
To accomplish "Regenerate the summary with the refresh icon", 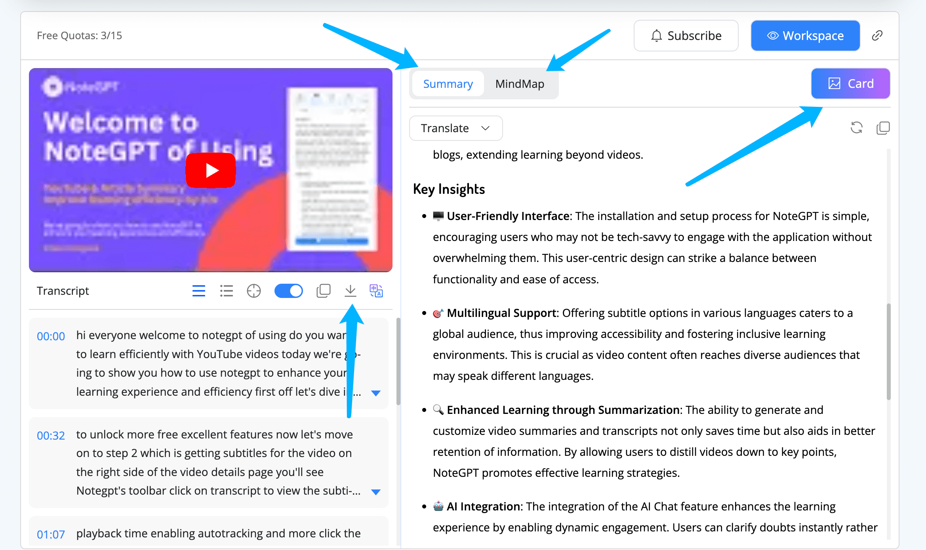I will (x=856, y=128).
